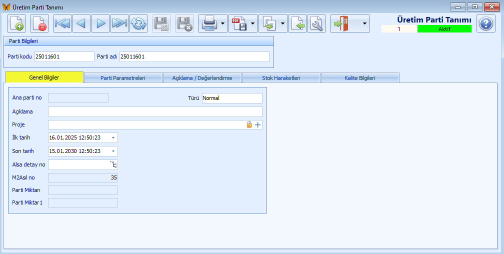The height and width of the screenshot is (254, 504).
Task: Create a new record with the add-document icon
Action: pos(16,23)
